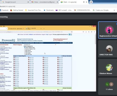The width and height of the screenshot is (117, 96).
Task: Open the Bookmarks star shortcut
Action: pyautogui.click(x=49, y=10)
